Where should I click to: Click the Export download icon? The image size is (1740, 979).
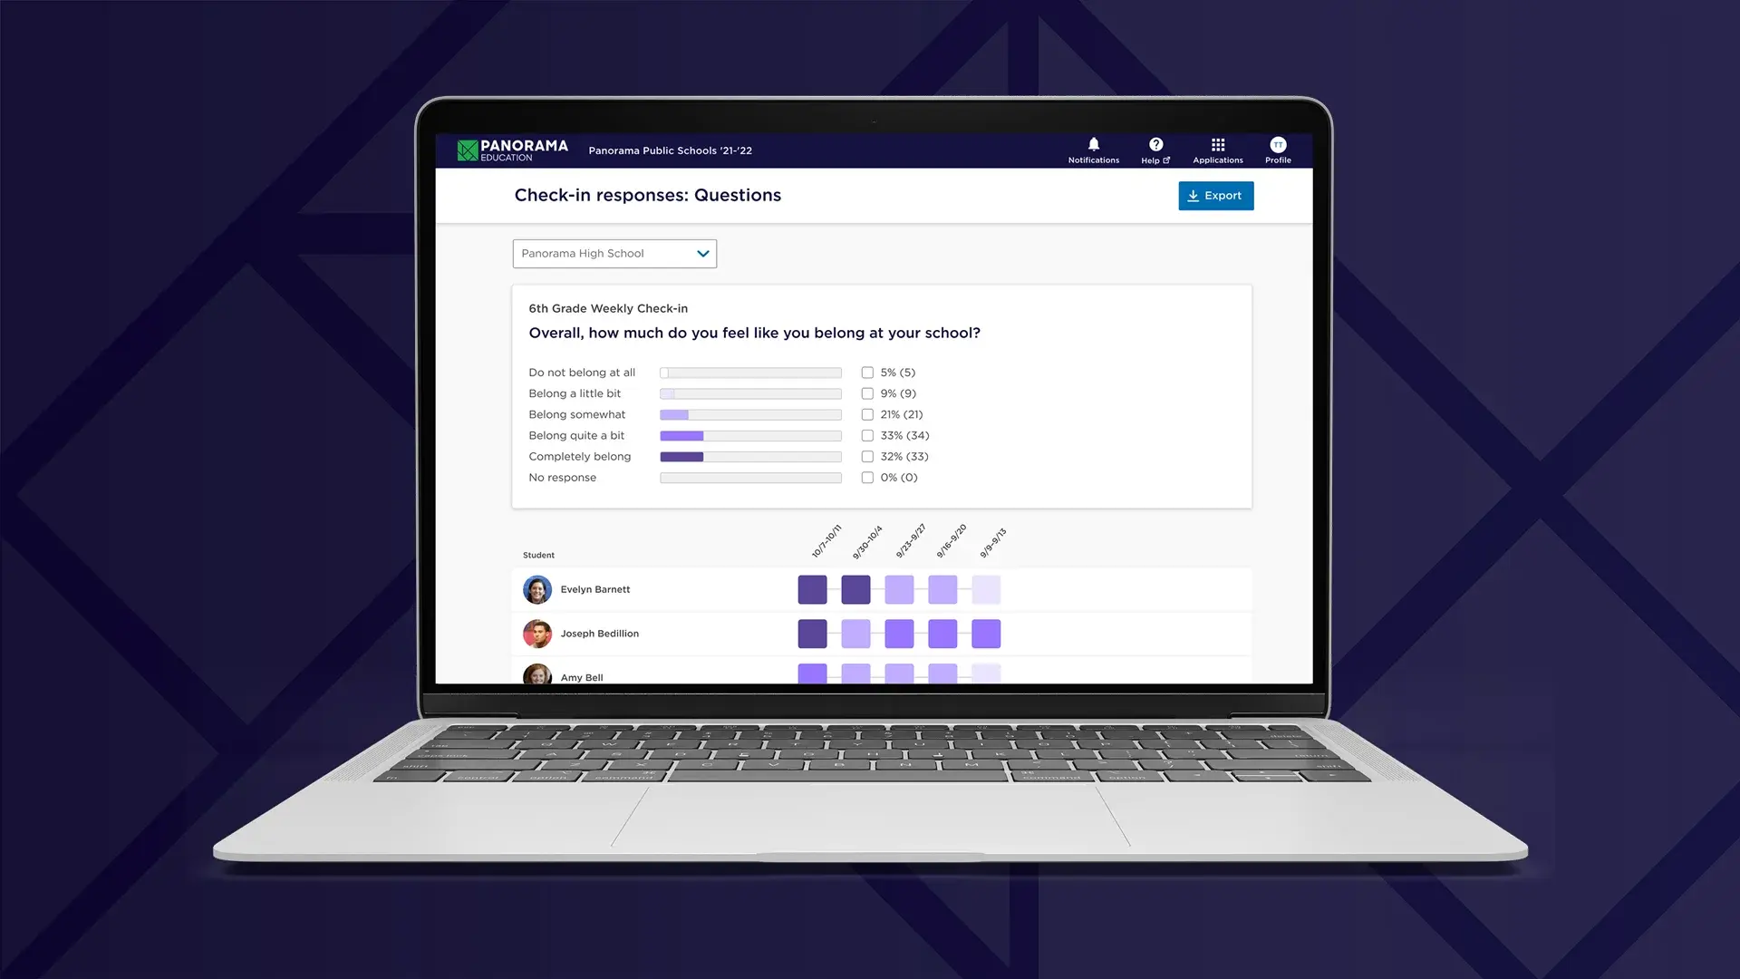(x=1194, y=194)
